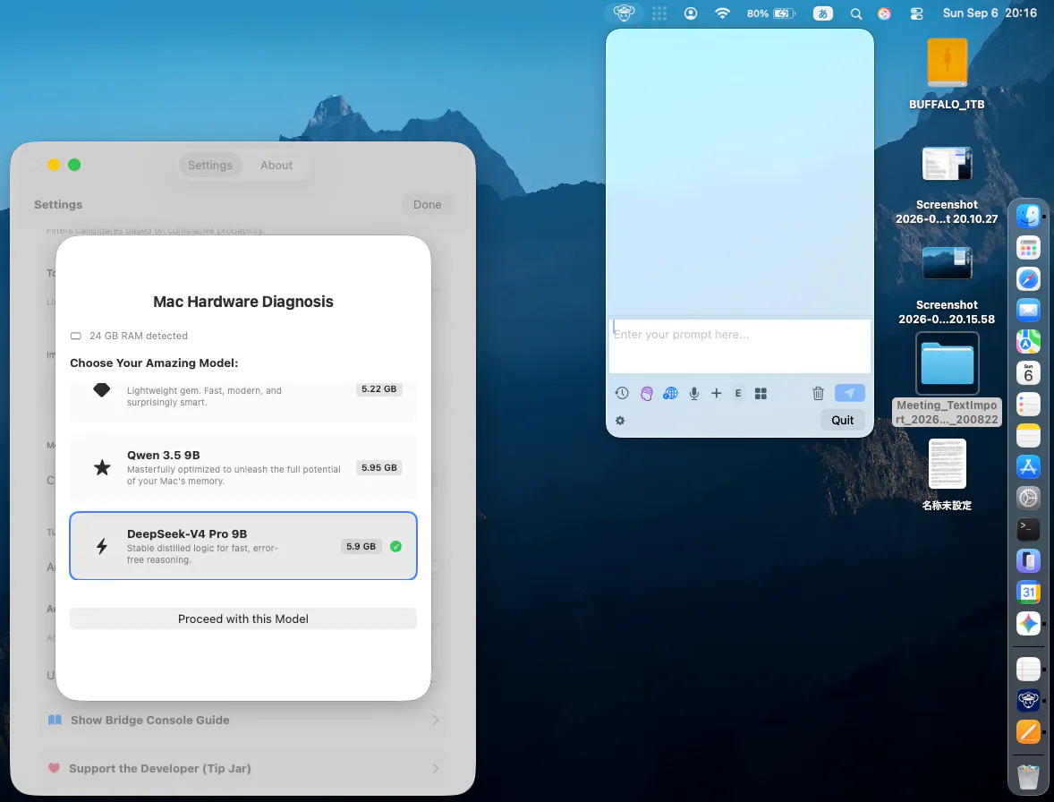Click the 5.9 GB size badge

(x=361, y=547)
